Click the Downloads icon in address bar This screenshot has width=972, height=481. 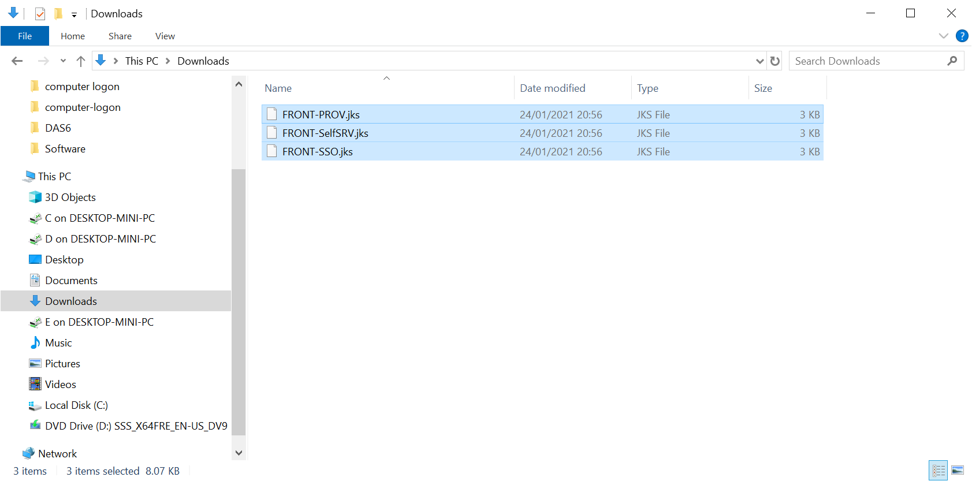click(100, 60)
